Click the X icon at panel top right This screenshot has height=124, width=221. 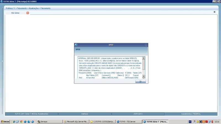pos(214,12)
